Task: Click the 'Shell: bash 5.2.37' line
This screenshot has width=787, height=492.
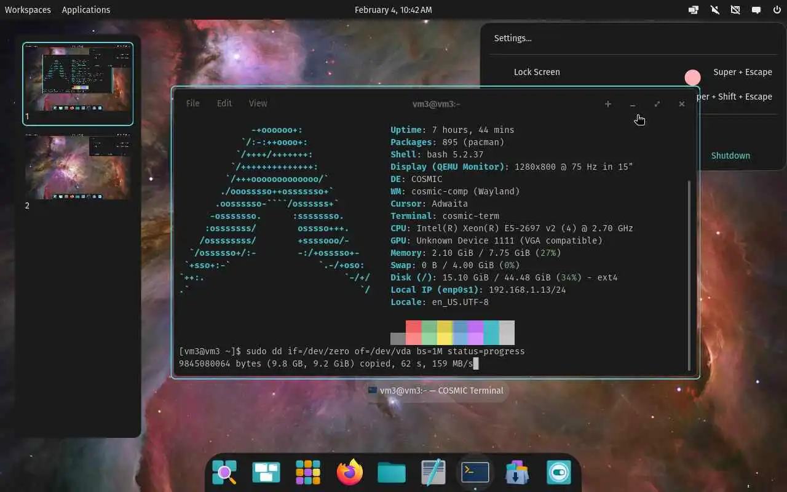Action: [437, 154]
